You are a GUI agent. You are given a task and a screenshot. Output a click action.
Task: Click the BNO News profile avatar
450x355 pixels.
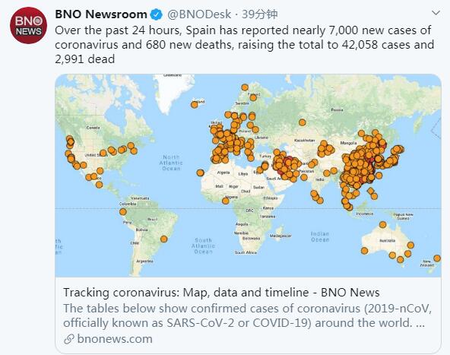(28, 26)
